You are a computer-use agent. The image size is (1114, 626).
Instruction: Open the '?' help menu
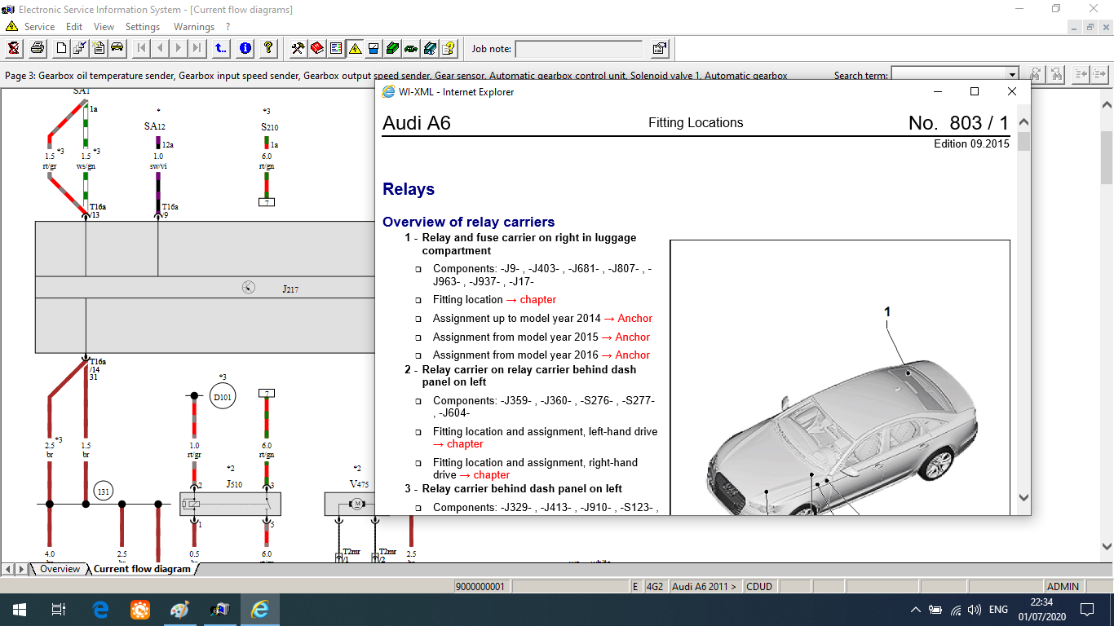[x=228, y=26]
